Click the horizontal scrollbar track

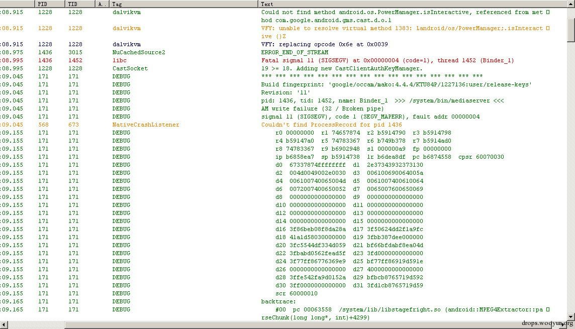[312, 325]
